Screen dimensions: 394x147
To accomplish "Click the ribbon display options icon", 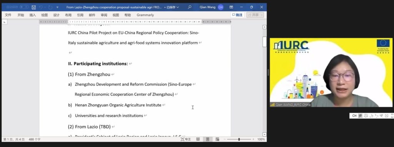I will click(x=231, y=7).
